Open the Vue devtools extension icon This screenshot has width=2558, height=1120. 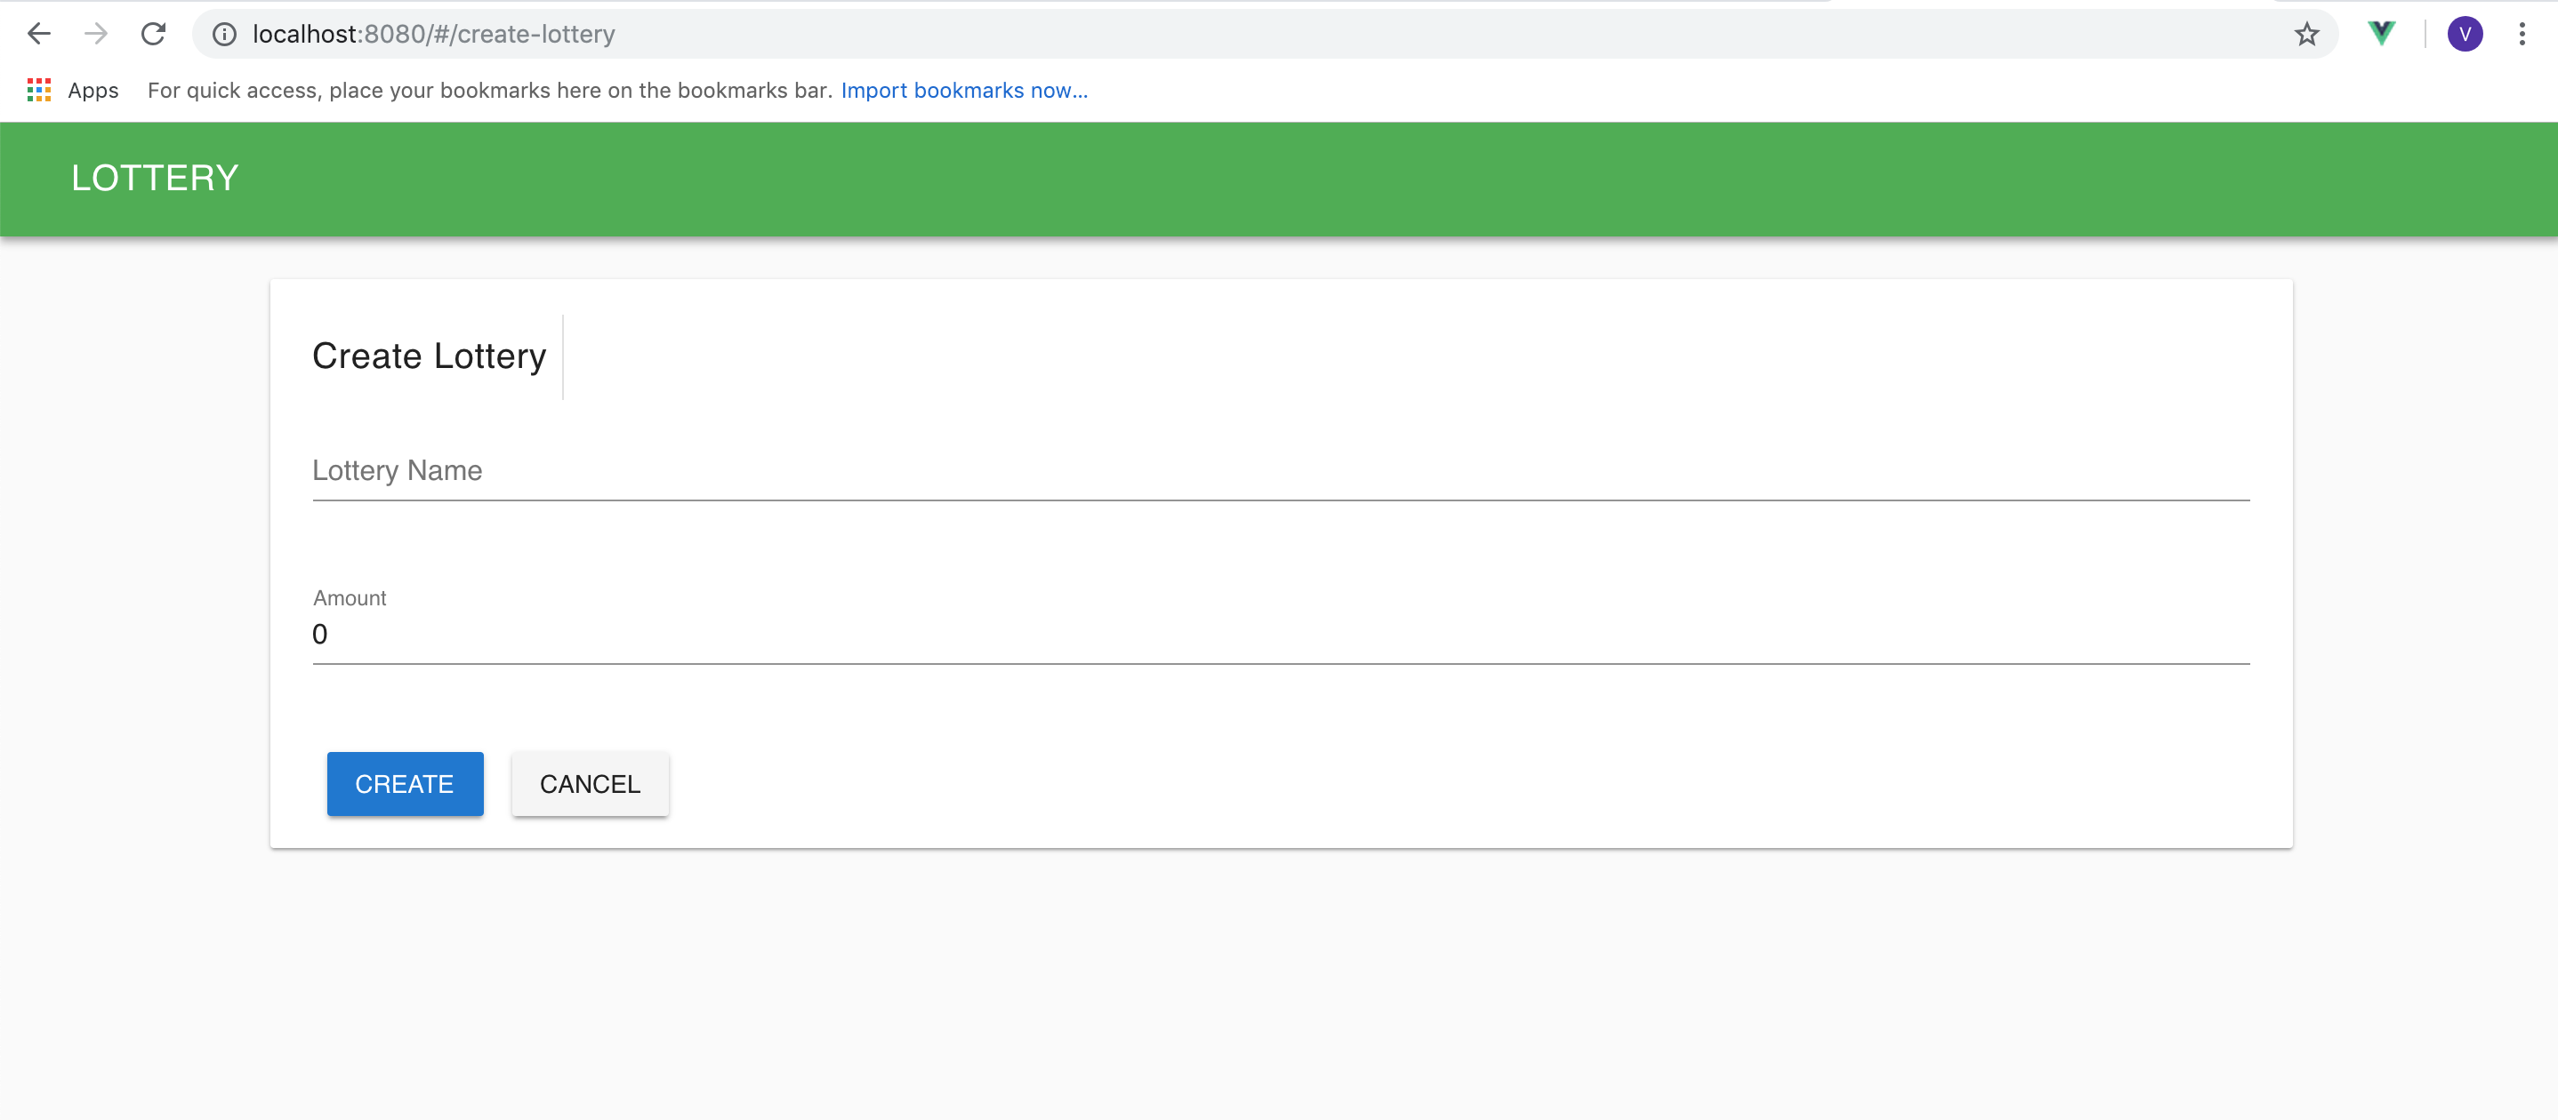click(2381, 34)
